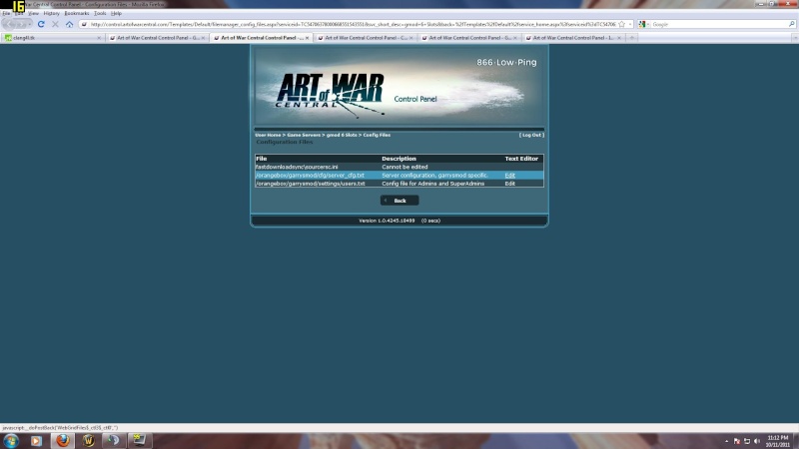Click the search magnifier icon
Screen dimensions: 799x449
pyautogui.click(x=791, y=24)
